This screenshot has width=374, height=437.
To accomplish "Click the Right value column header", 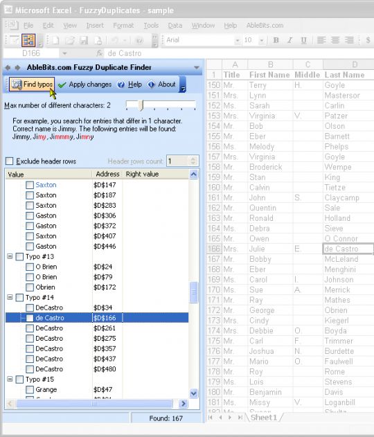I will coord(156,175).
